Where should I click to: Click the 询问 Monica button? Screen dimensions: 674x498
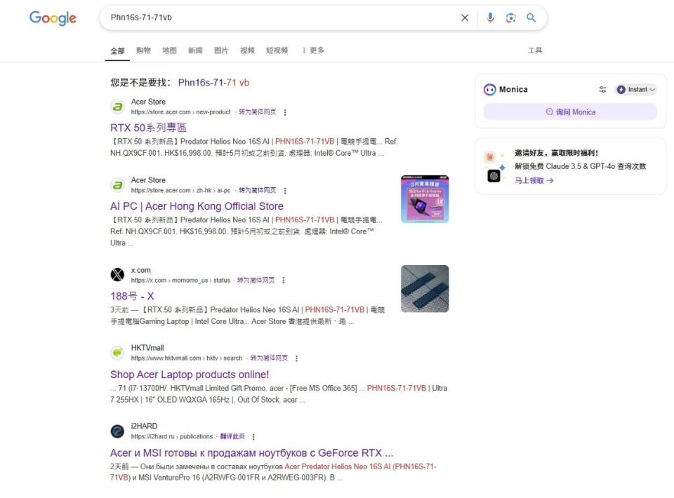pyautogui.click(x=570, y=112)
